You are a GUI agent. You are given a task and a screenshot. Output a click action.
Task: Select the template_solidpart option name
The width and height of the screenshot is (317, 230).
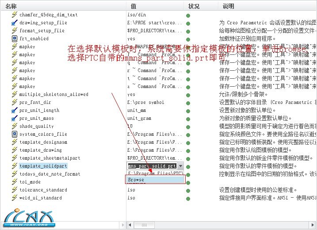pyautogui.click(x=43, y=166)
